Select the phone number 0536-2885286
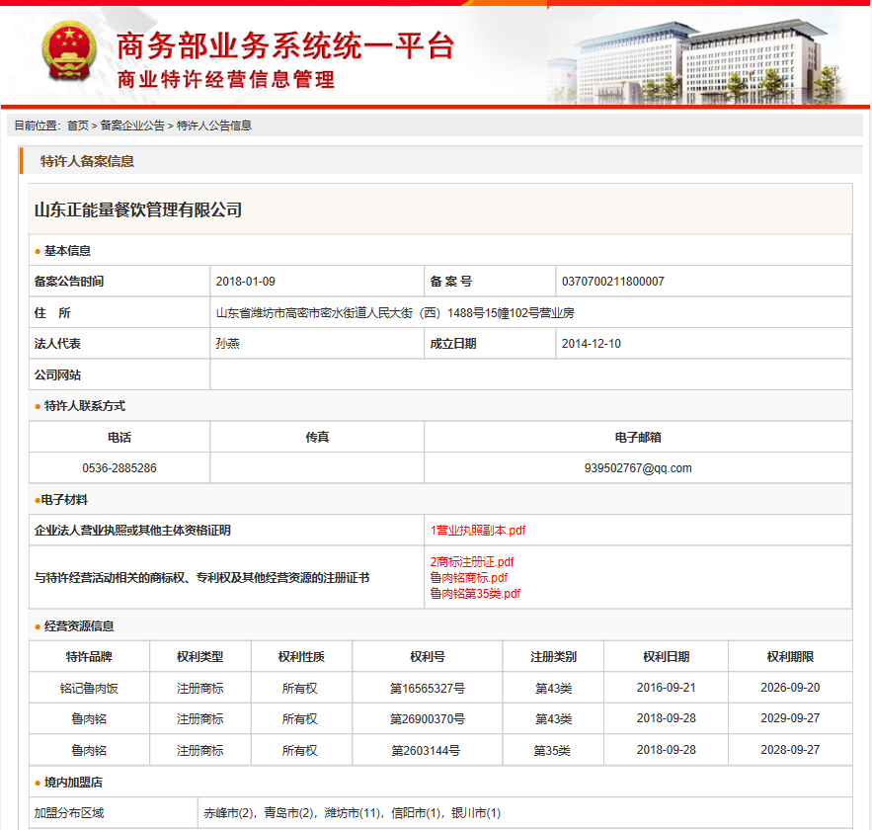Screen dimensions: 872x830 pyautogui.click(x=119, y=468)
